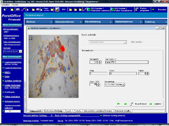Click the Bezeichnung text field
This screenshot has width=169, height=126.
127,62
